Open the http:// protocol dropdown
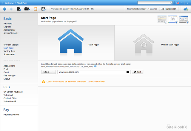 click(48, 72)
